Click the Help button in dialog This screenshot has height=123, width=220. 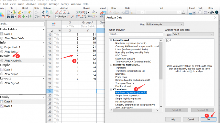point(173,119)
